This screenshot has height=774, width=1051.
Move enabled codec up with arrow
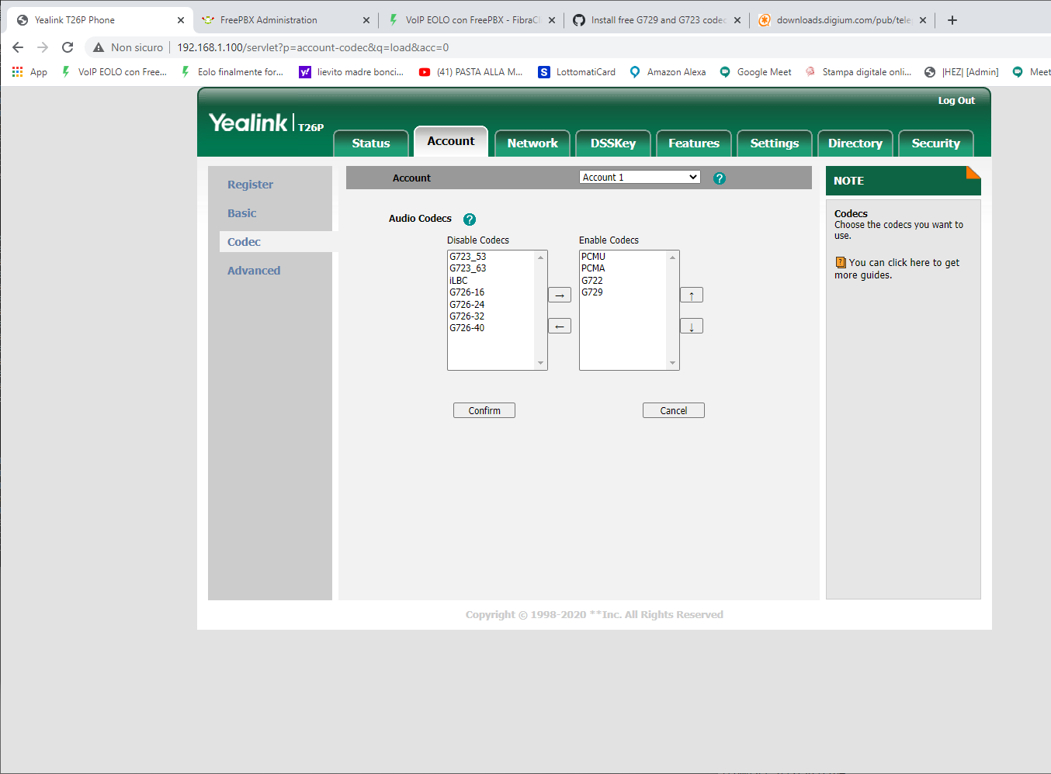tap(692, 295)
